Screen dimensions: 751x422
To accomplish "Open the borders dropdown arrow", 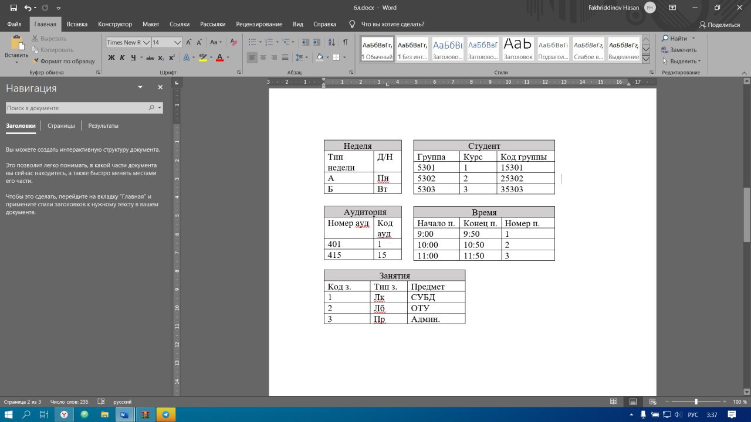I will point(344,57).
